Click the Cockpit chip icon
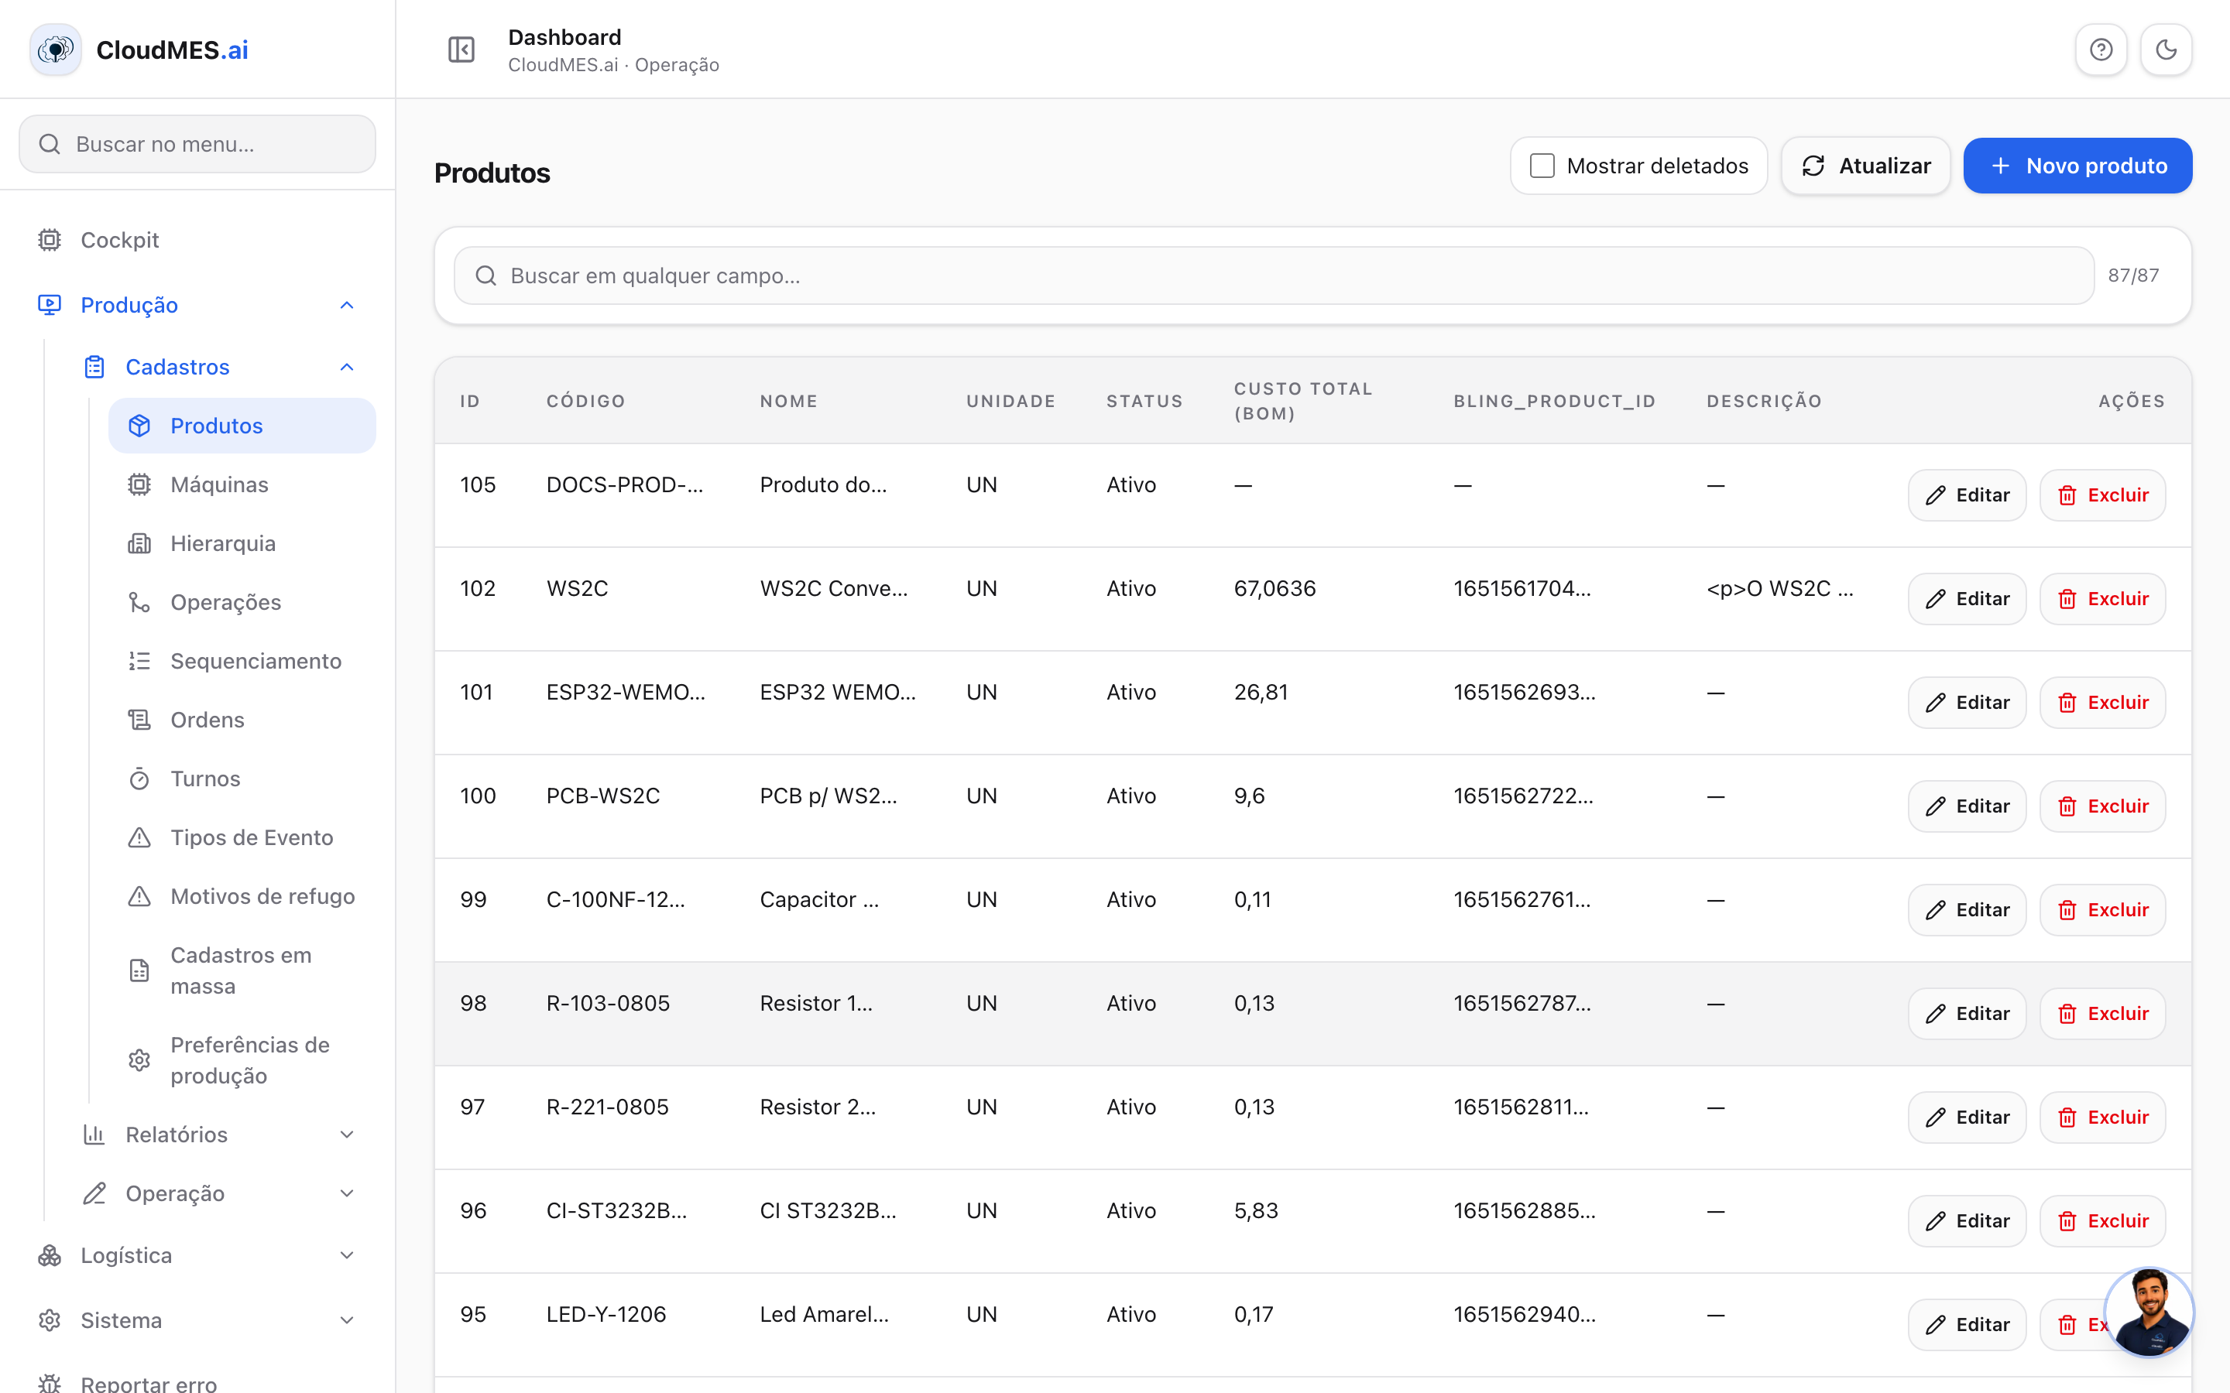The width and height of the screenshot is (2230, 1393). [50, 240]
